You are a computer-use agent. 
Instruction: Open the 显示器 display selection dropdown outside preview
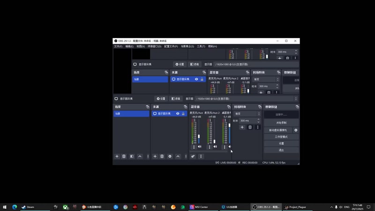[x=247, y=98]
